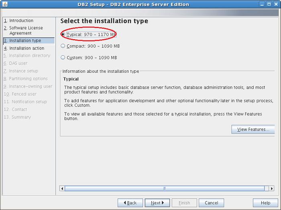Click the Instance-owning user step
The image size is (281, 210).
coord(28,86)
